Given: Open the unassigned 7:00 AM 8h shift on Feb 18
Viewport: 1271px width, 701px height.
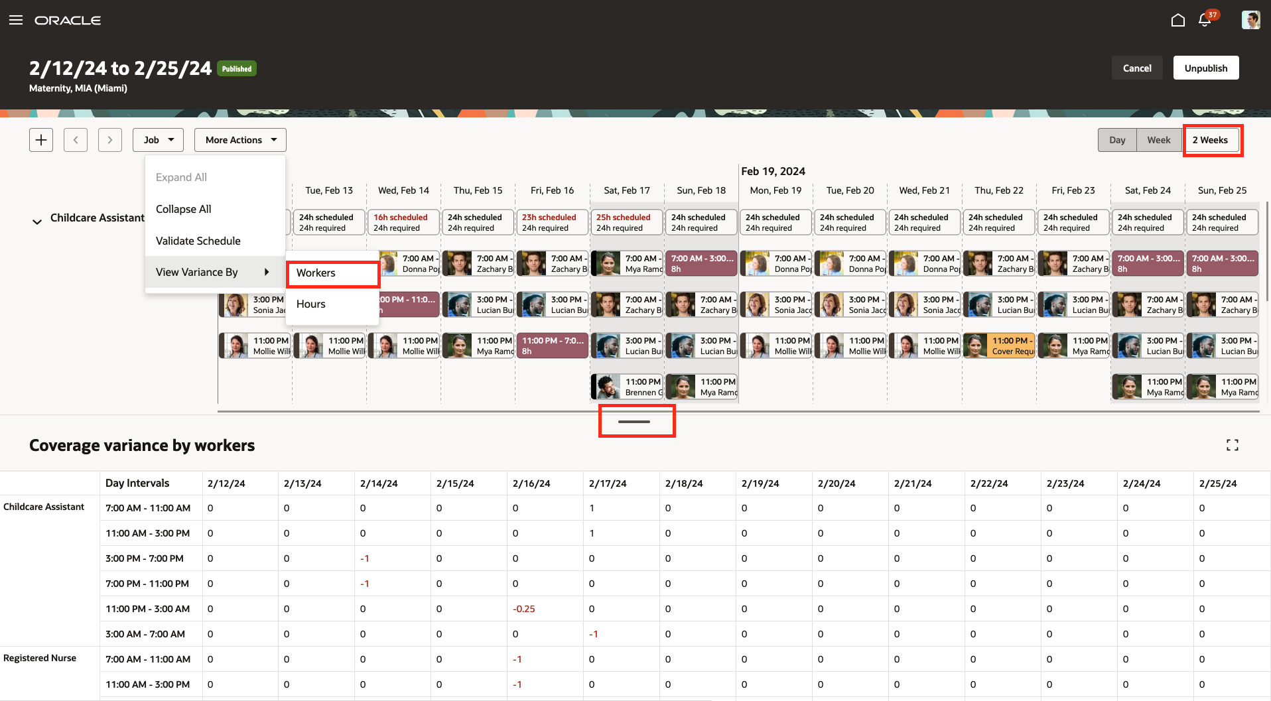Looking at the screenshot, I should (701, 263).
